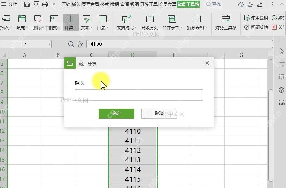This screenshot has width=286, height=188.
Task: Click the formula bar showing 4100
Action: (179, 44)
